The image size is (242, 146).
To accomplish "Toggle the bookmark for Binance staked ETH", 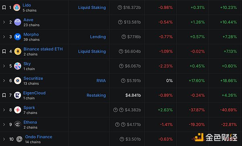I will 4,51.
